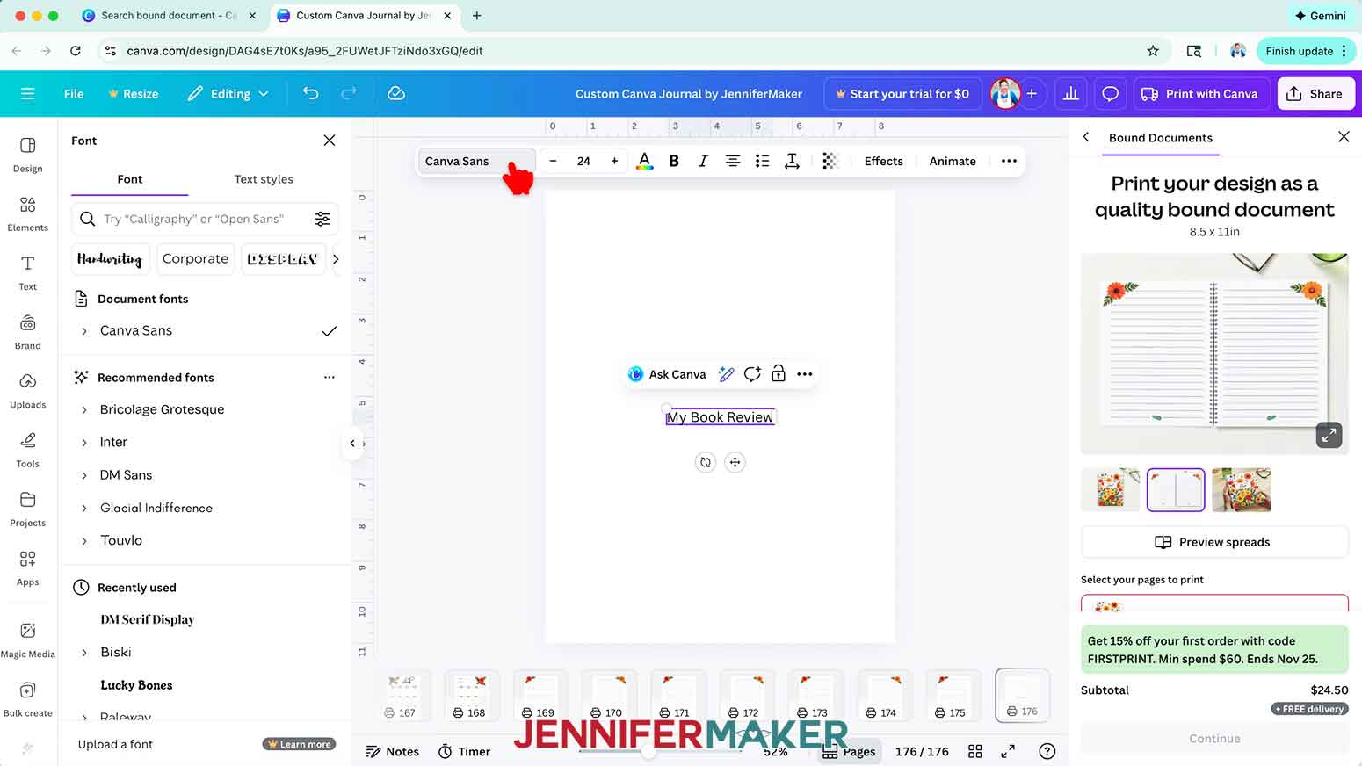The image size is (1362, 766).
Task: Open the Effects panel
Action: point(883,161)
